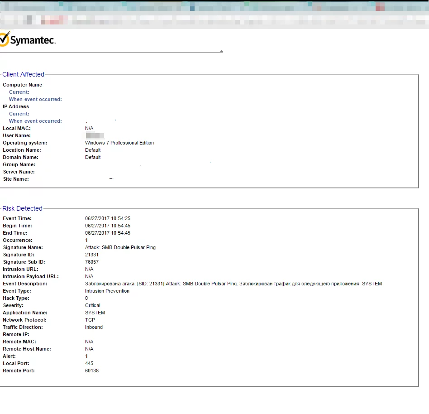Click the 'Intrusion Payload URL:' label

31,277
